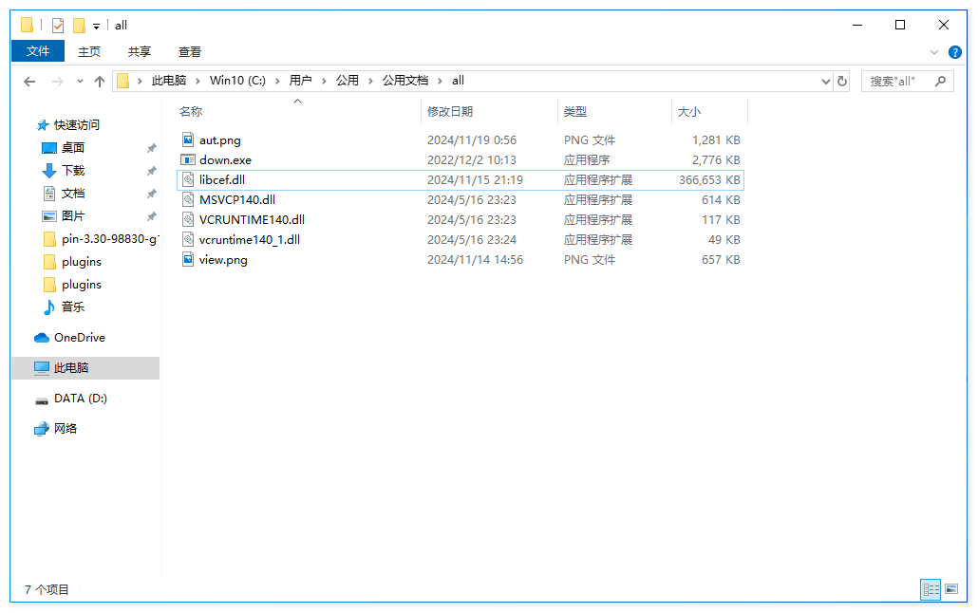Open the Quick Access Toolbar customize dropdown
Viewport: 978px width, 613px height.
pyautogui.click(x=95, y=26)
